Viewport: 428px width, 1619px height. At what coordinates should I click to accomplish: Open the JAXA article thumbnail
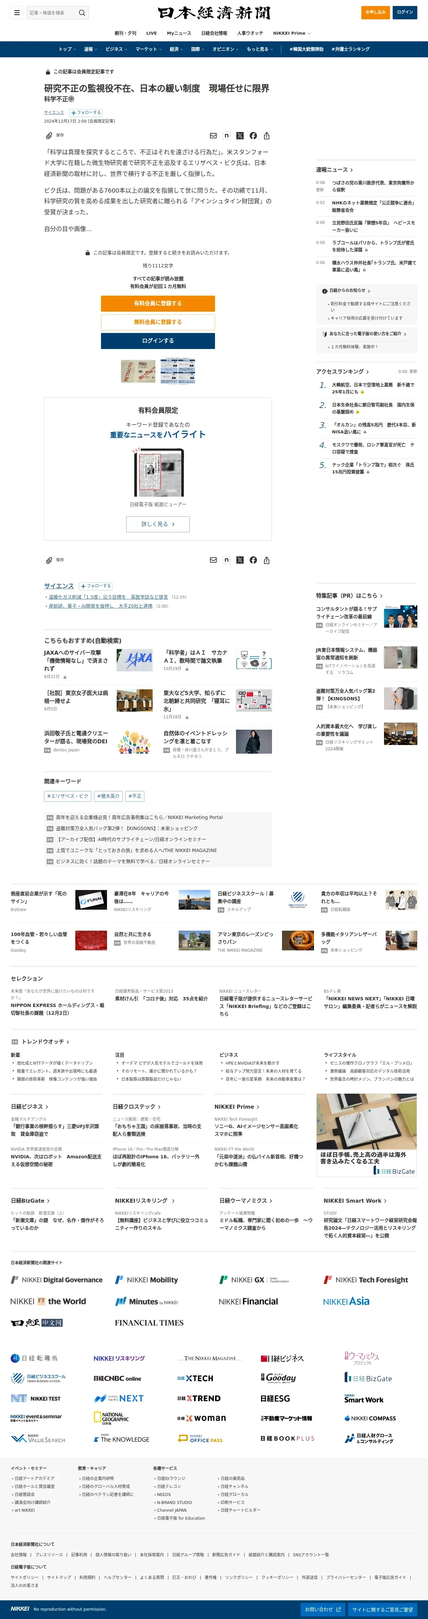coord(134,661)
